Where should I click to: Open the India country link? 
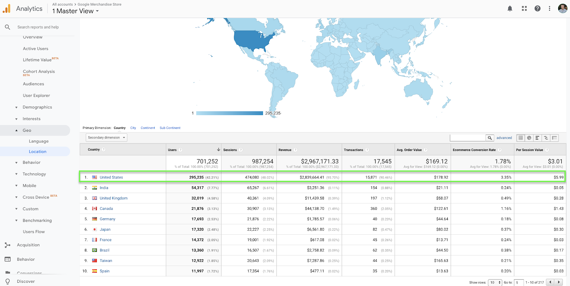tap(104, 188)
